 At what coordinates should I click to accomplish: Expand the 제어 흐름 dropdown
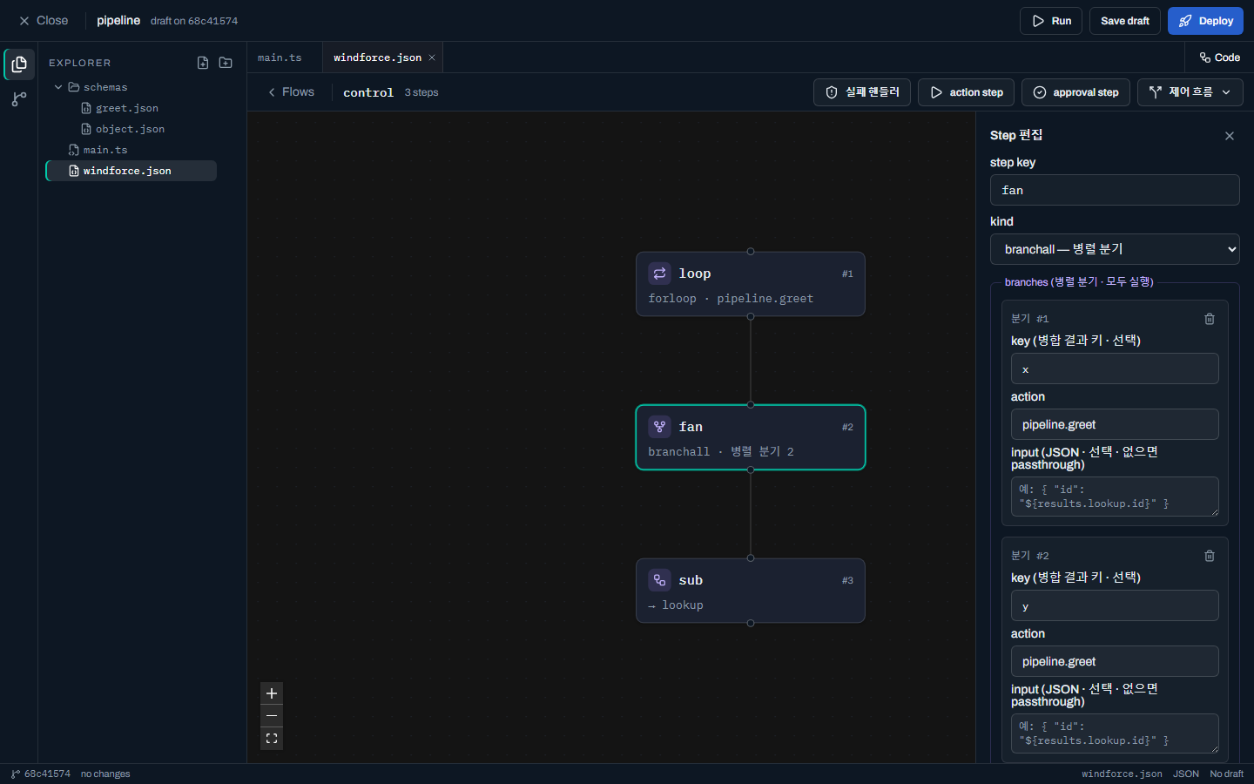(1190, 92)
